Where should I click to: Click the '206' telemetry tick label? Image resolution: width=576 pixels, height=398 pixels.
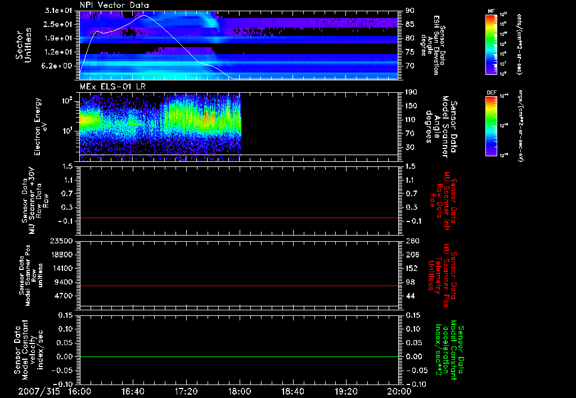412,255
